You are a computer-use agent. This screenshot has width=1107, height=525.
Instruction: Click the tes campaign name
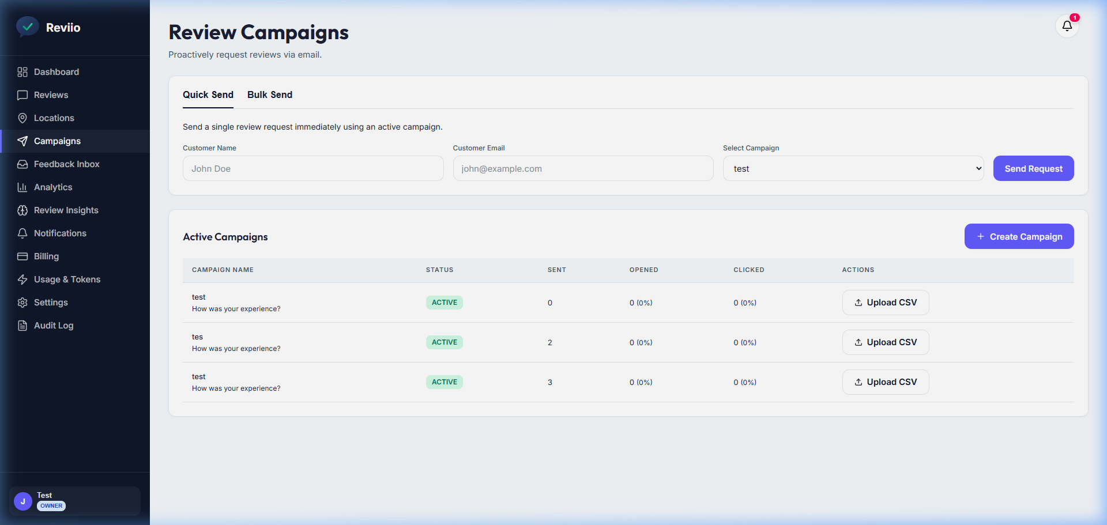click(x=197, y=337)
